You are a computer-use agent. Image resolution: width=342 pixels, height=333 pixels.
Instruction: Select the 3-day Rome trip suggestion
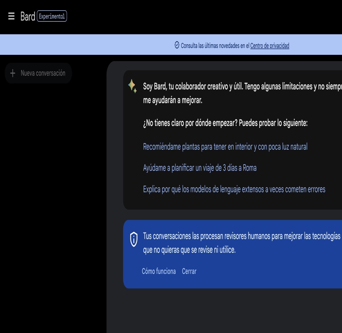[x=200, y=168]
